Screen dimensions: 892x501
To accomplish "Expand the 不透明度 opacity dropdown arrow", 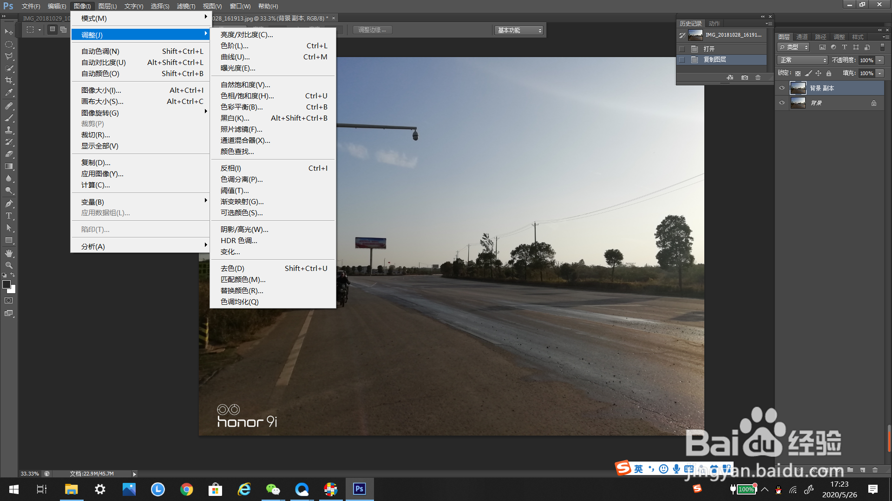I will 879,60.
